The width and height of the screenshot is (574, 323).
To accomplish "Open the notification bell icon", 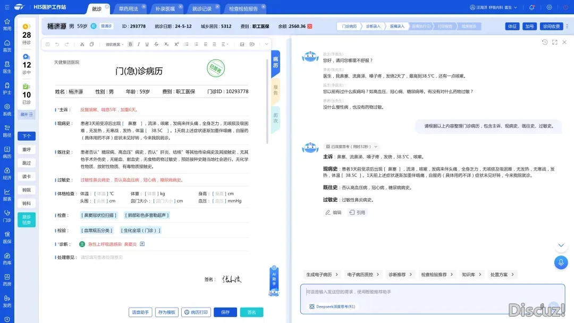I will [532, 7].
